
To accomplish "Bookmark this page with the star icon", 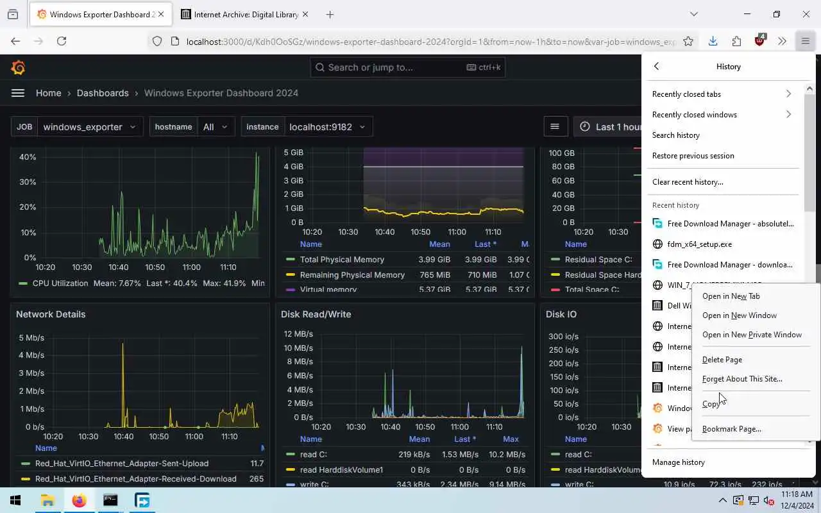I will pos(688,41).
